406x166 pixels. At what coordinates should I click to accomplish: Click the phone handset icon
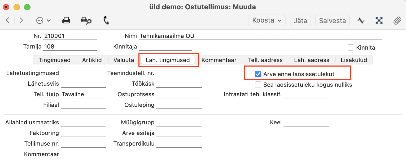pos(106,20)
